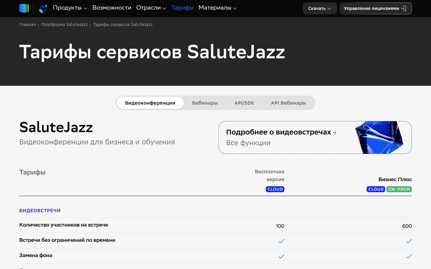Go to Главная breadcrumb link
The height and width of the screenshot is (269, 431).
pos(28,25)
